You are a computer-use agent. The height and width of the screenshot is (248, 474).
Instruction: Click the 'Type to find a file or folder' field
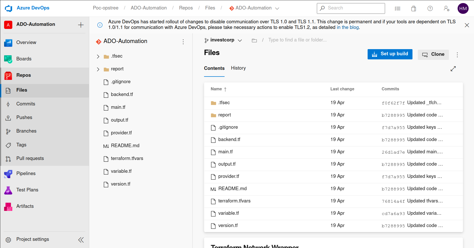(x=297, y=40)
